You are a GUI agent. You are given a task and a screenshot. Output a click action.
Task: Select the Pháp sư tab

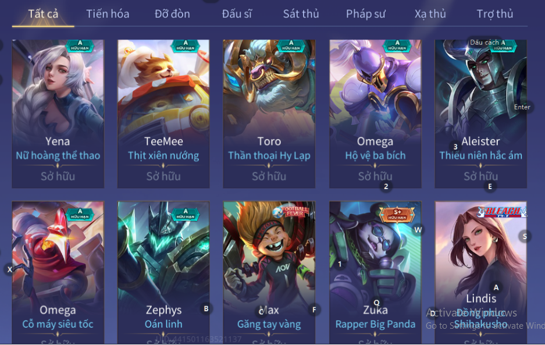pyautogui.click(x=366, y=14)
